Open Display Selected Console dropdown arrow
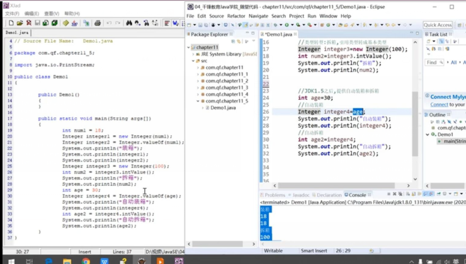The width and height of the screenshot is (466, 264). point(450,194)
